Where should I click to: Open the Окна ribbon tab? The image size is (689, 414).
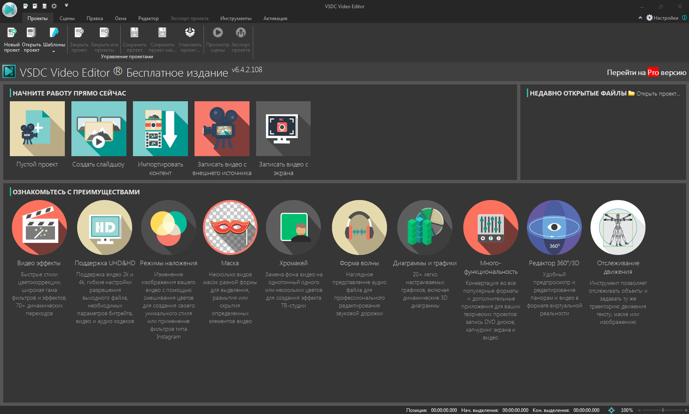[x=121, y=18]
